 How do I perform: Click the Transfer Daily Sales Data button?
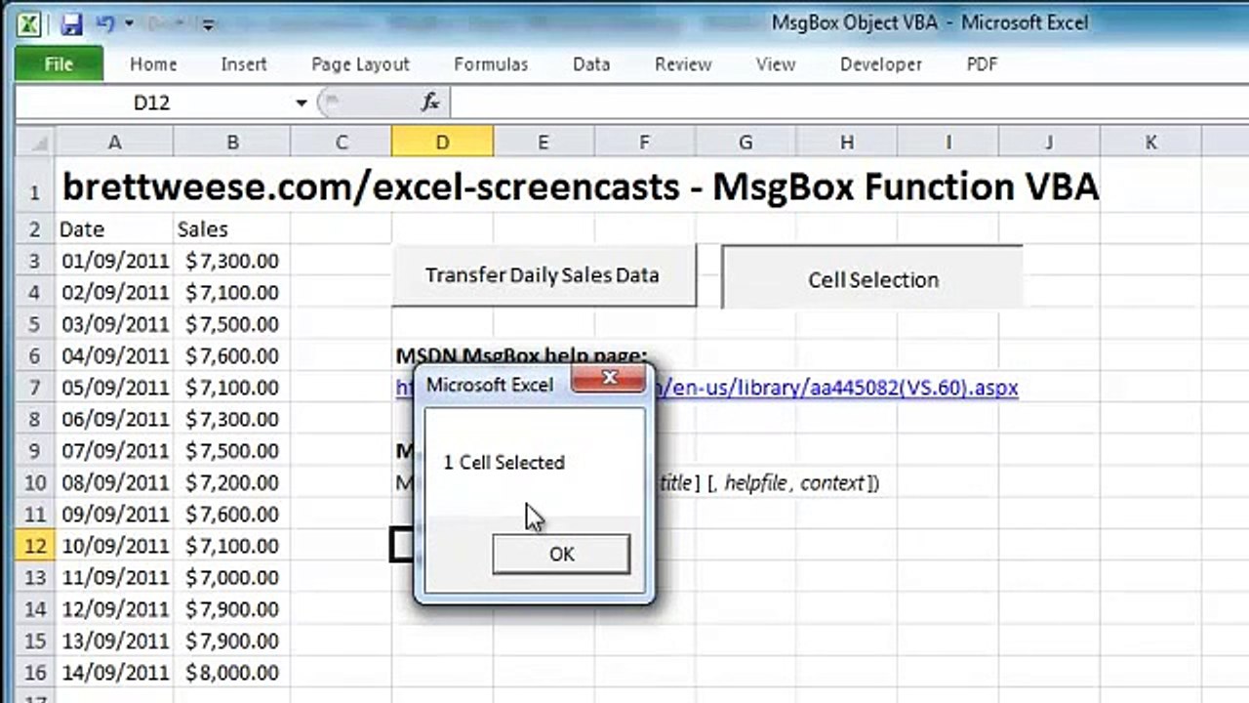pos(543,275)
